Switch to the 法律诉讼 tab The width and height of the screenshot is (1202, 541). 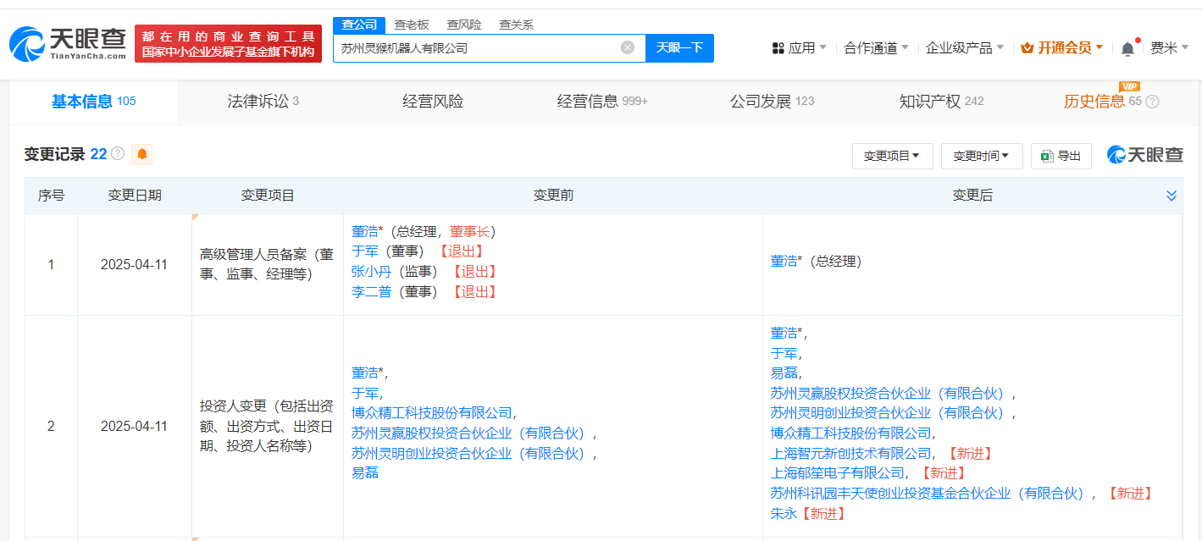[x=263, y=102]
